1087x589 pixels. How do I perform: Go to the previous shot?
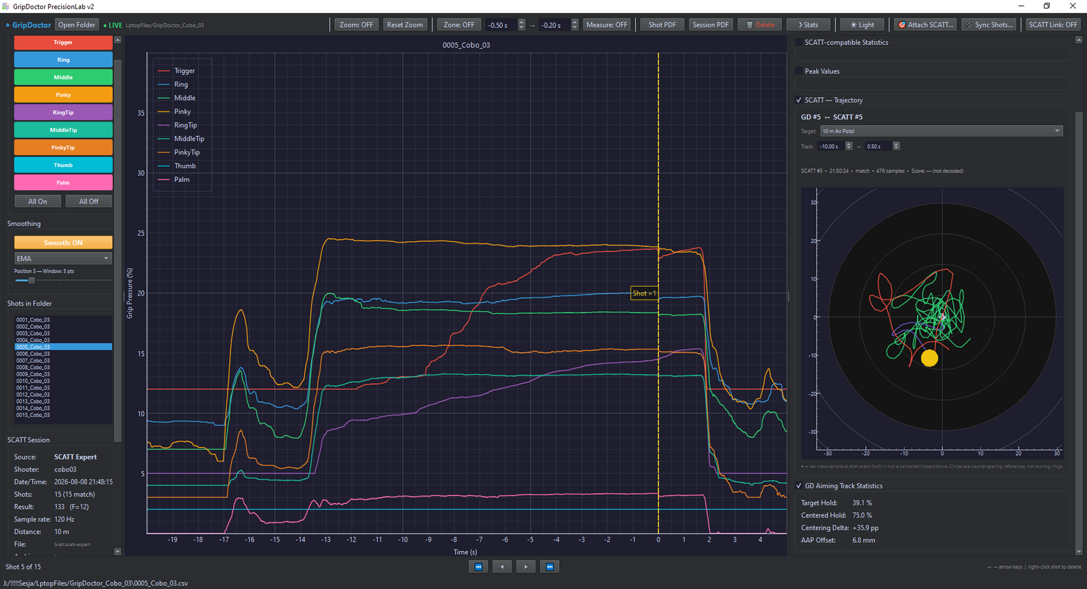point(502,567)
